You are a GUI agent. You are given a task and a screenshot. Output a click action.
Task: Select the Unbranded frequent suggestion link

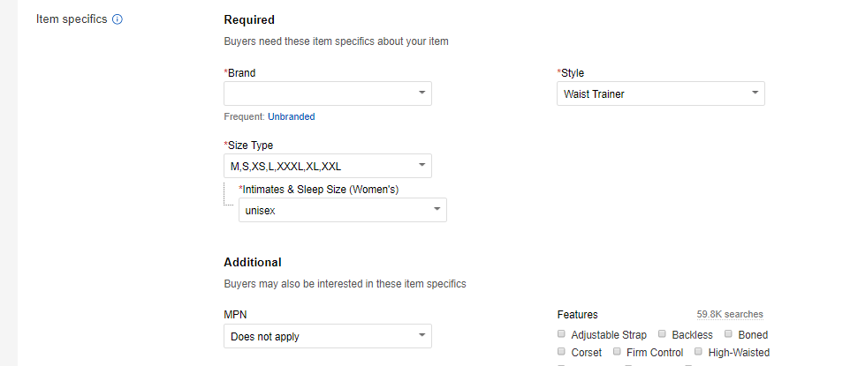tap(291, 116)
